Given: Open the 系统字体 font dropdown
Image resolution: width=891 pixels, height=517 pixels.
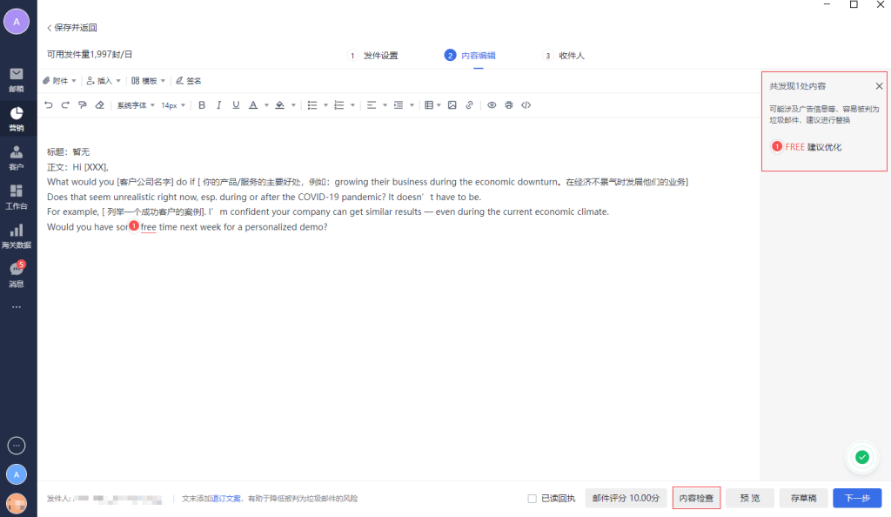Looking at the screenshot, I should click(x=136, y=105).
